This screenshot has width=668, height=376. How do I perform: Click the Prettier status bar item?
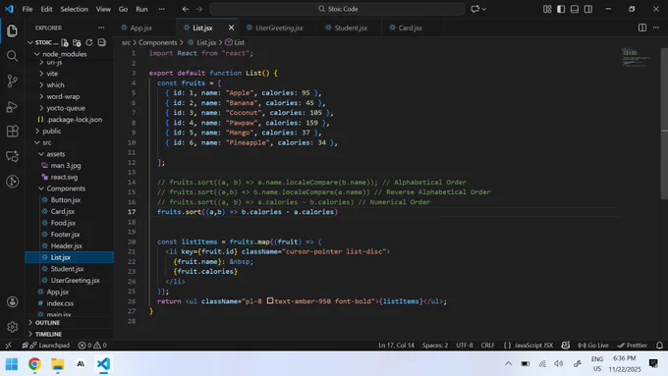(633, 346)
